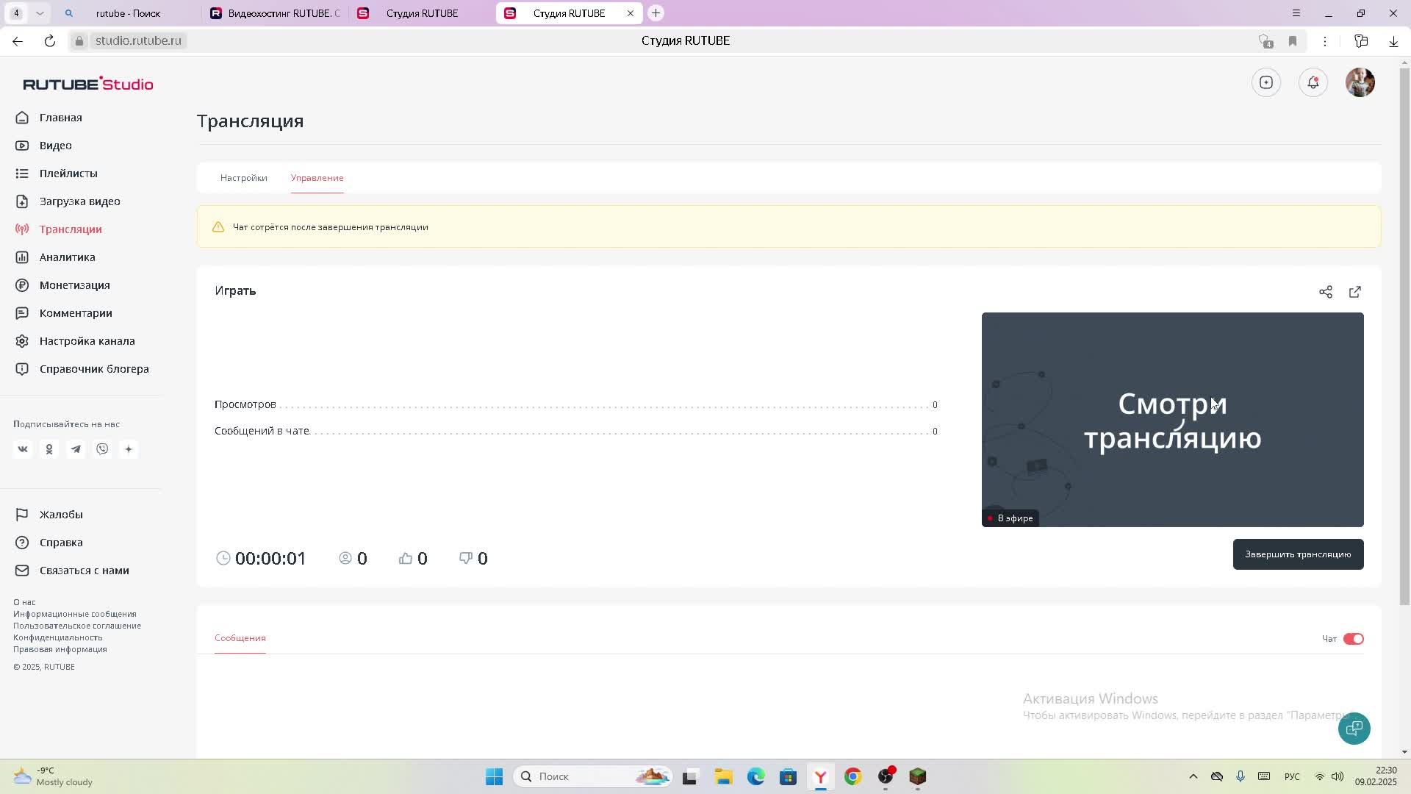Click Связаться с нами link

pyautogui.click(x=84, y=571)
